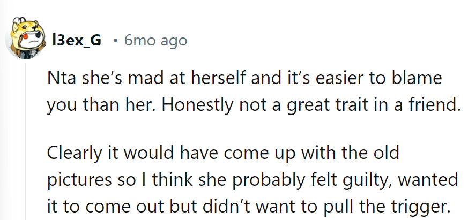Click the dot separator before the timestamp
The image size is (468, 220).
[115, 40]
